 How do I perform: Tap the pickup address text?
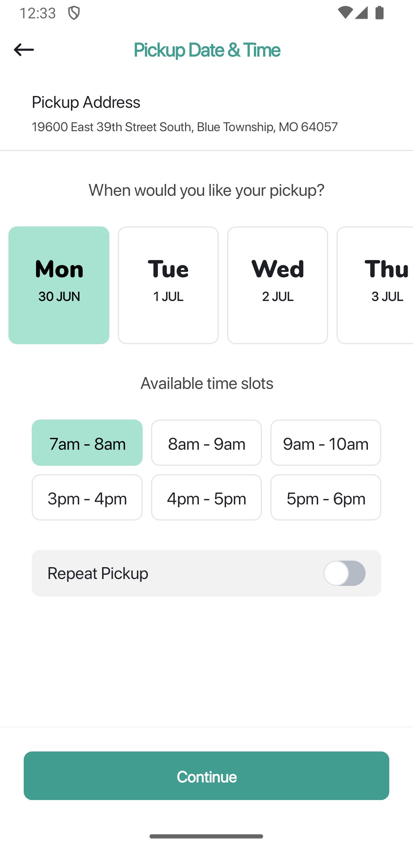pos(185,127)
